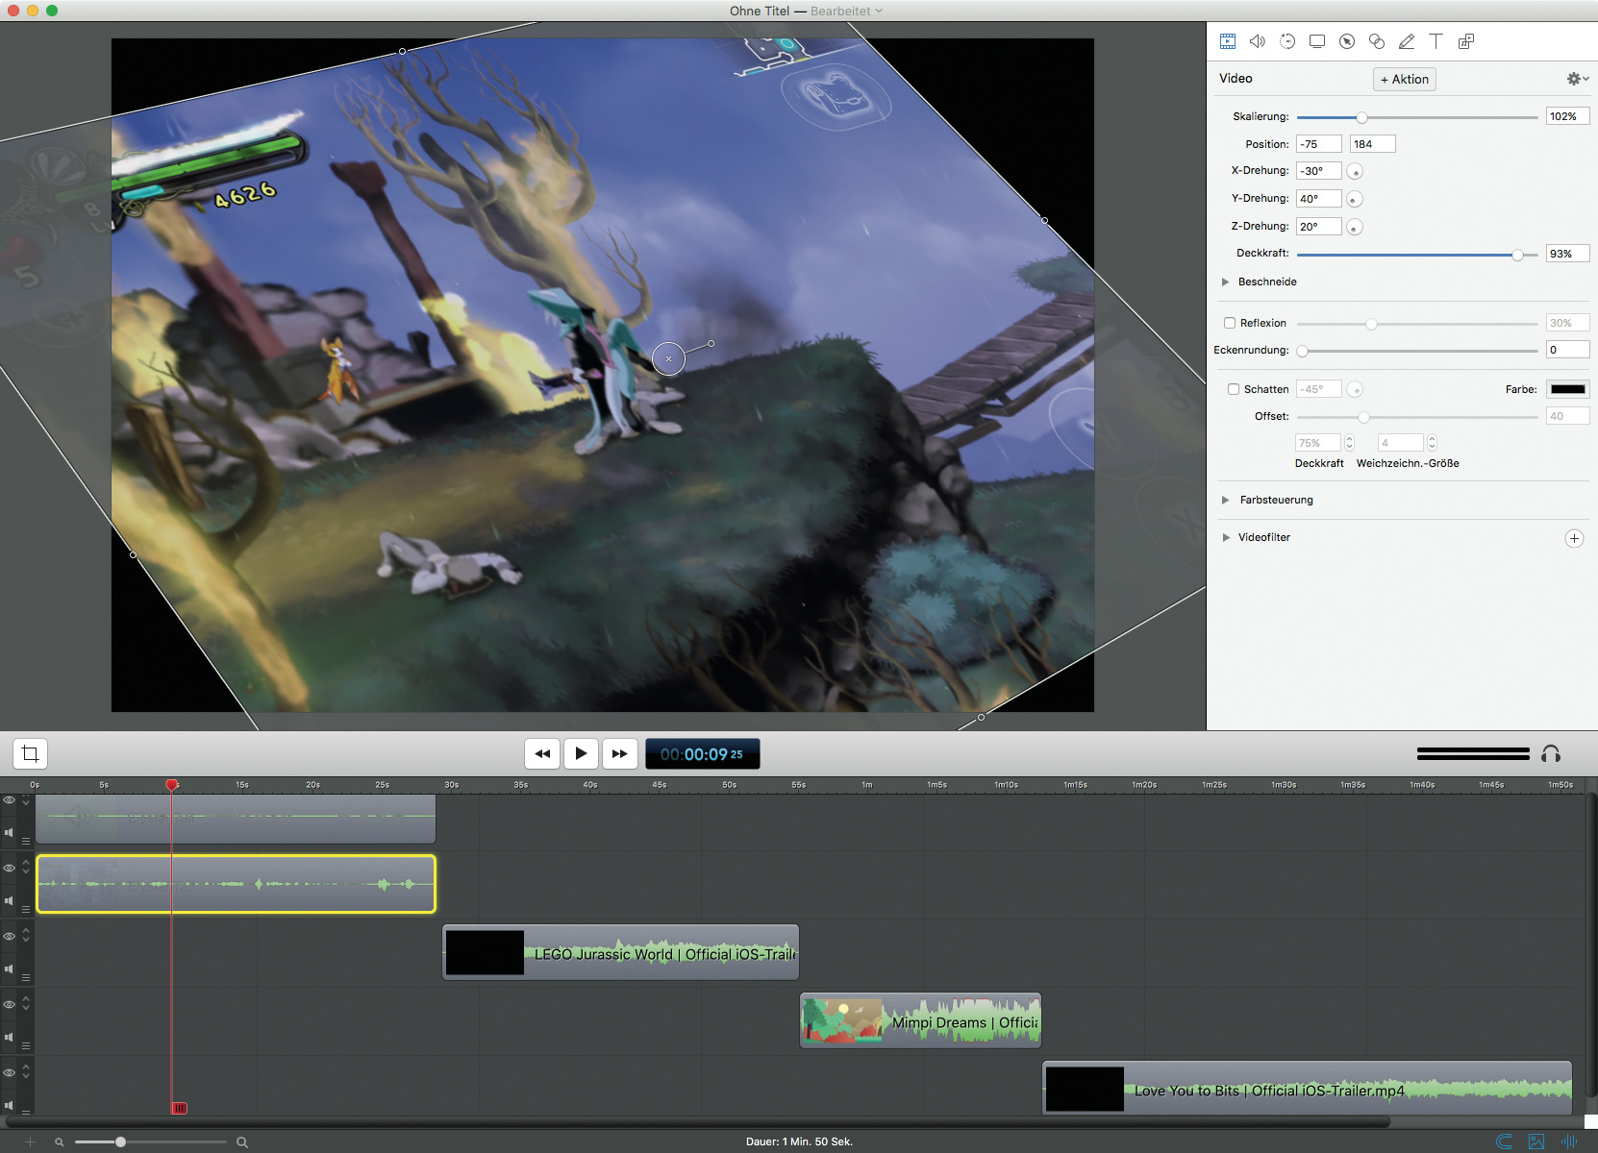Select the crop tool button
This screenshot has height=1153, width=1598.
click(30, 754)
